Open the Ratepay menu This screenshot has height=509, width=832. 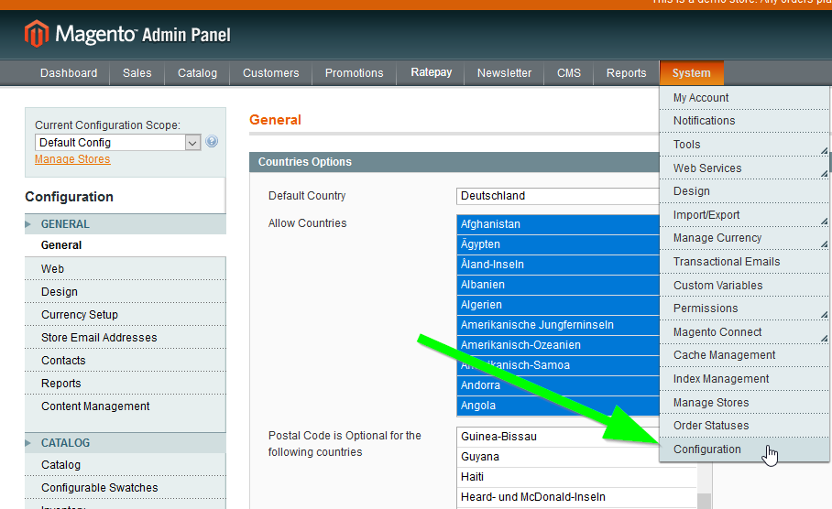coord(431,73)
